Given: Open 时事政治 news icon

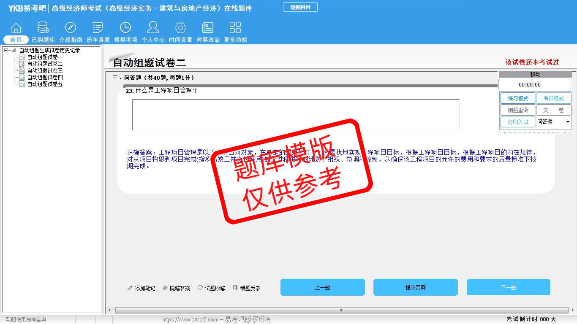Looking at the screenshot, I should pyautogui.click(x=208, y=28).
